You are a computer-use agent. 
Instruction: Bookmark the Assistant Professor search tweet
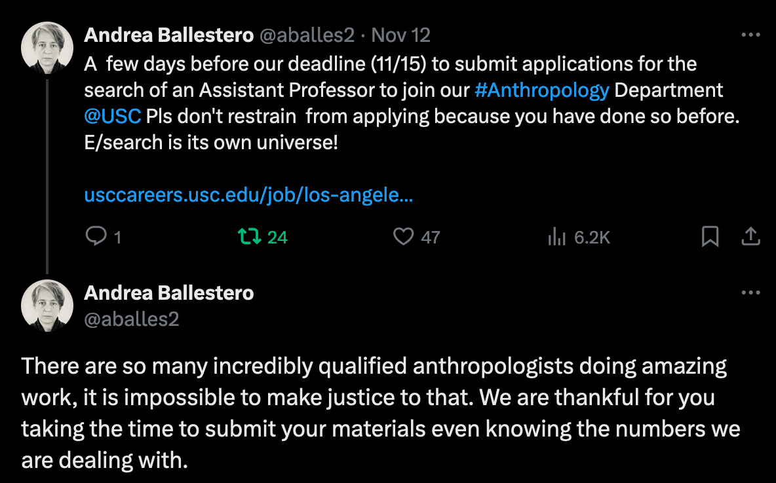tap(710, 236)
